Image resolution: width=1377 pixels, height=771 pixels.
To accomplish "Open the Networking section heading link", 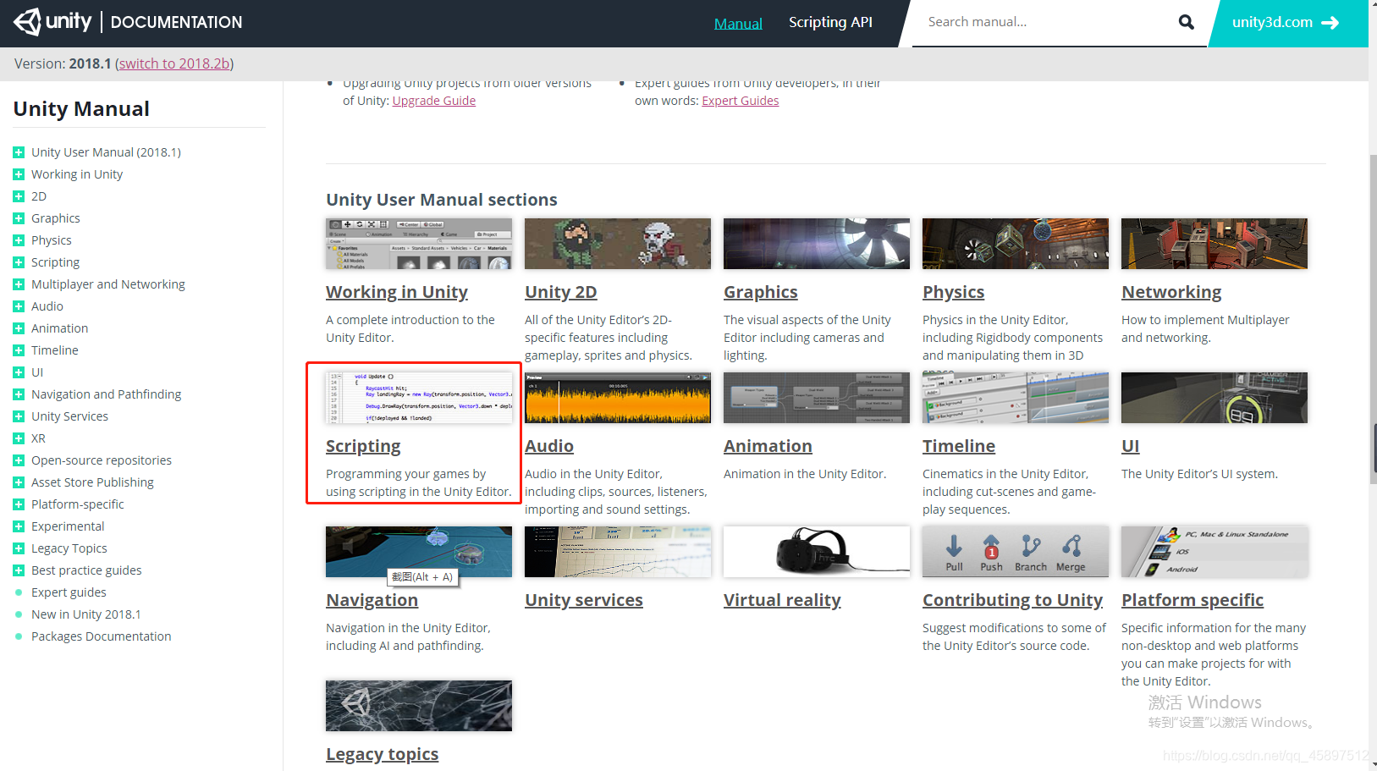I will click(x=1171, y=292).
